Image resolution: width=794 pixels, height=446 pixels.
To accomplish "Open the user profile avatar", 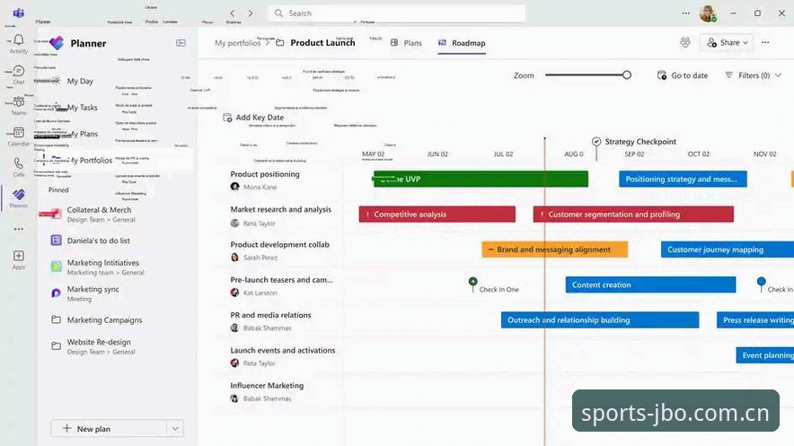I will (x=708, y=13).
